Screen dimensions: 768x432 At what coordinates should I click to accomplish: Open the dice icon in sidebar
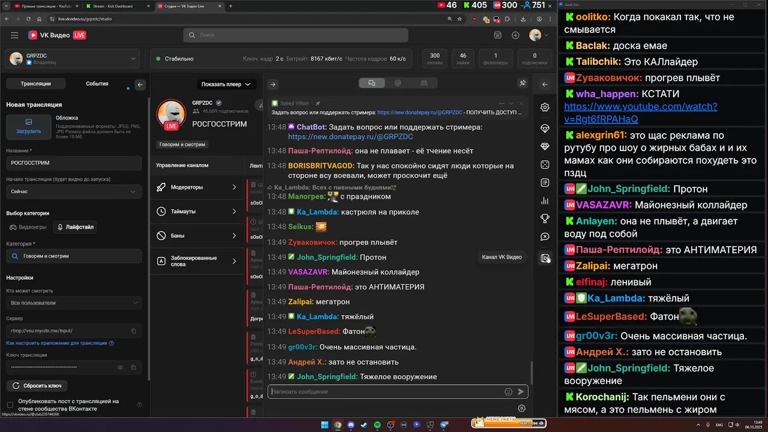pos(545,164)
